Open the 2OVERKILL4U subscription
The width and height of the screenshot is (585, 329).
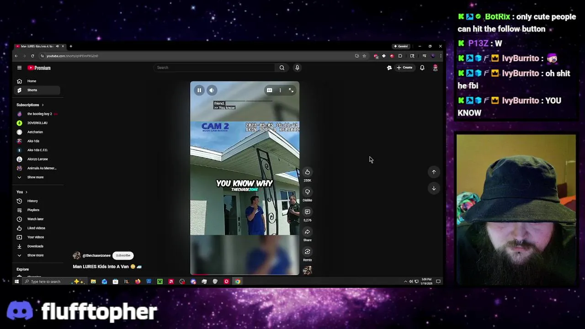[37, 123]
